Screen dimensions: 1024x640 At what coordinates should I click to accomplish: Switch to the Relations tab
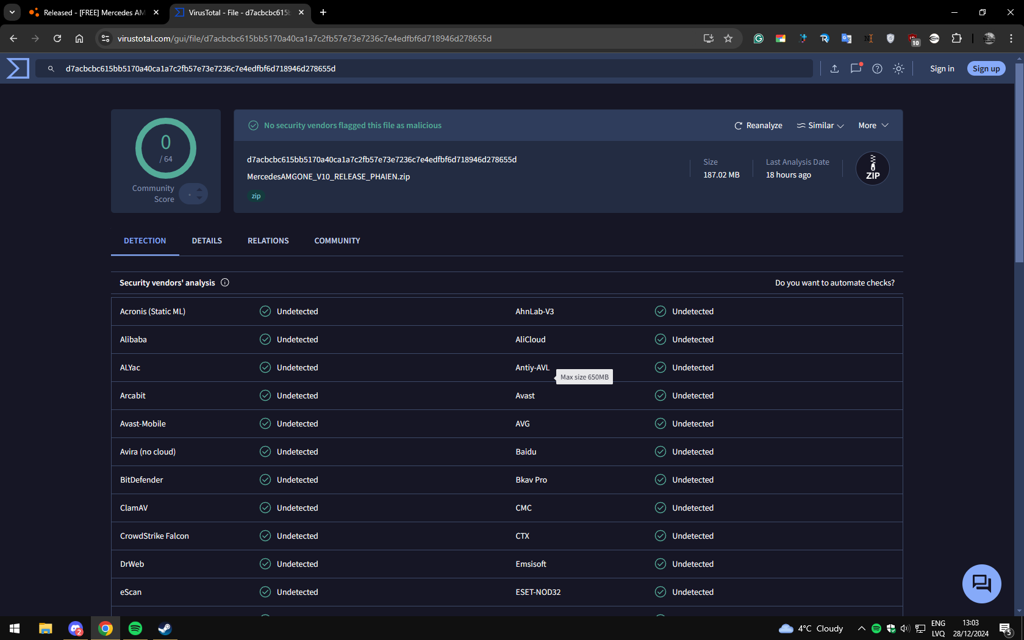[268, 241]
